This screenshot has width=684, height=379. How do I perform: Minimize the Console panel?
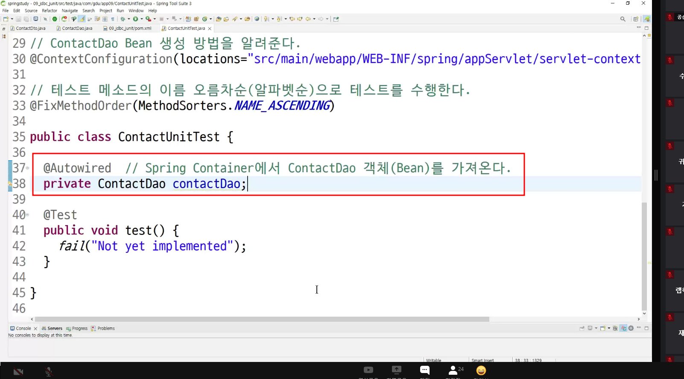(639, 327)
